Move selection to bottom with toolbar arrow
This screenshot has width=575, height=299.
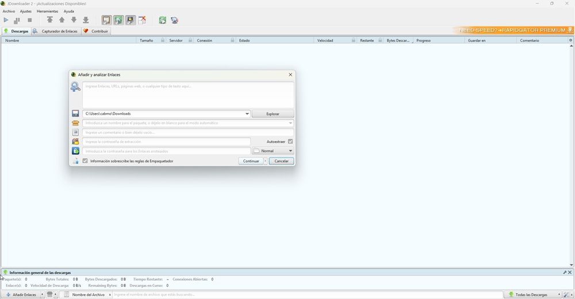point(86,20)
